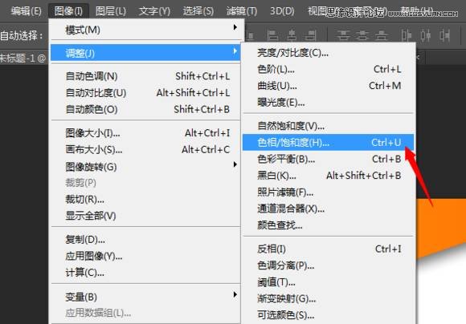Switch to the 未标题-1 document tab
Screen dimensions: 466x324
[23, 58]
